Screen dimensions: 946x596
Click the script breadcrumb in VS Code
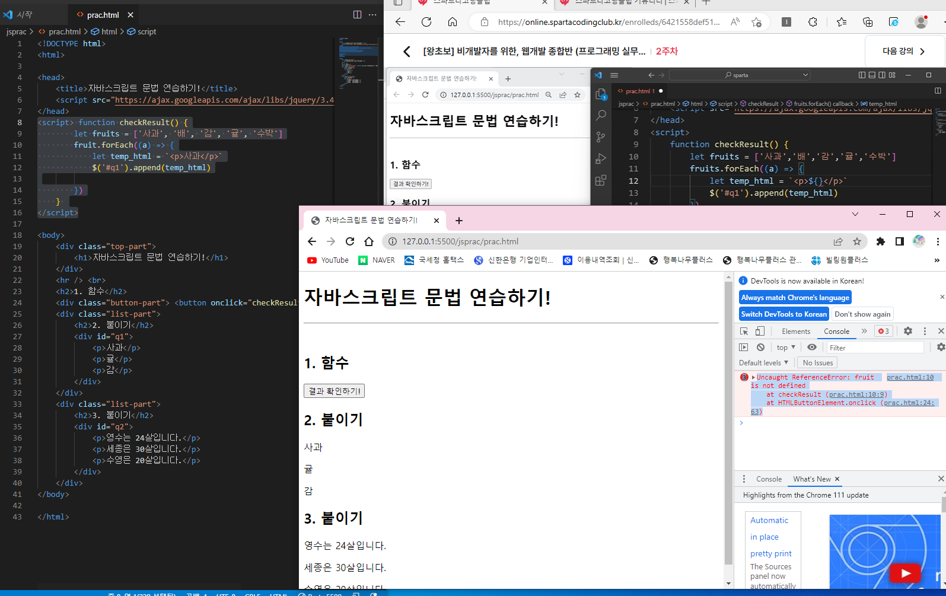(x=142, y=31)
